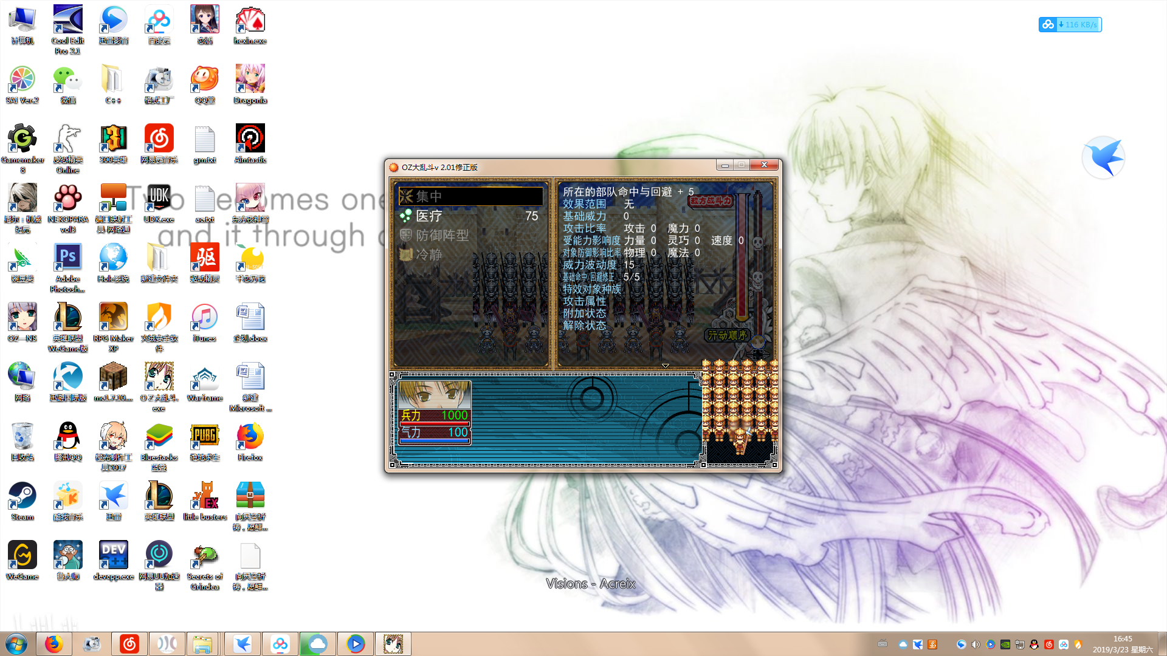Open Cool Edit Pro 2.1 desktop icon
1167x656 pixels.
click(x=67, y=29)
